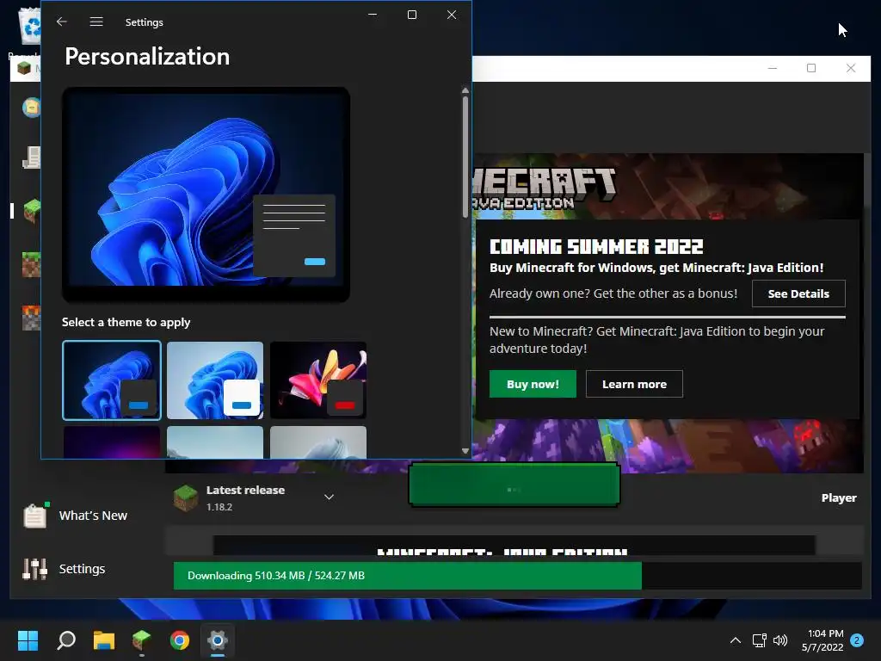Click the Minecraft Launcher title bar icon
The image size is (881, 661).
point(24,69)
